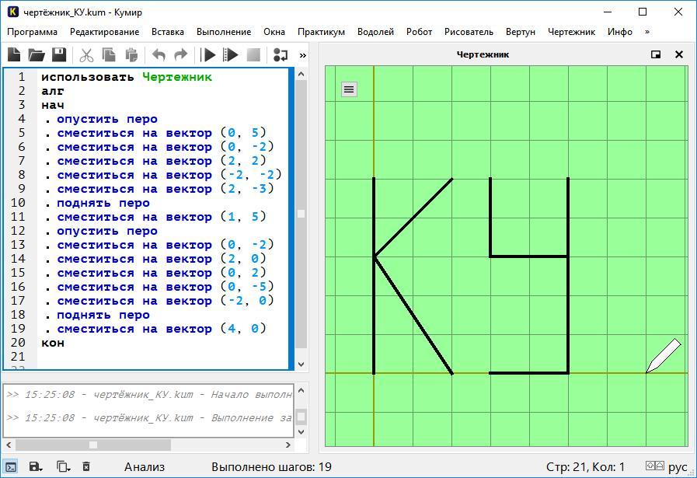Image resolution: width=697 pixels, height=478 pixels.
Task: Cut selected text with the scissors icon
Action: coord(86,54)
